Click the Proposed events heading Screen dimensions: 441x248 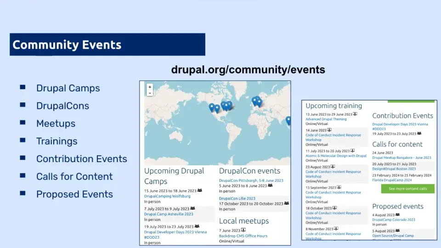point(398,206)
